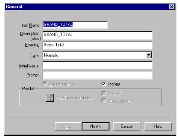The width and height of the screenshot is (179, 138).
Task: Click the Add Picklist Definition label
Action: coord(75,98)
